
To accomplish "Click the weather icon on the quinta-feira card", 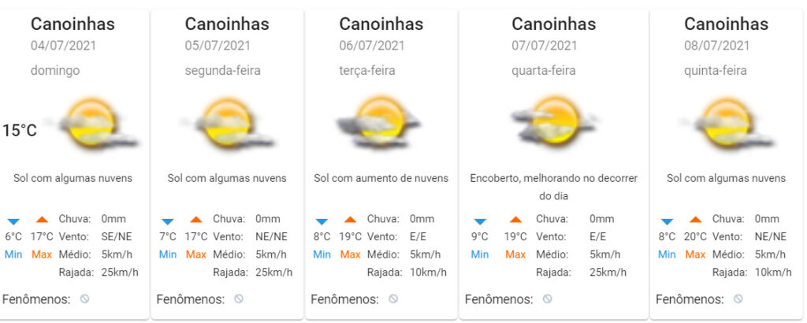I will point(727,124).
